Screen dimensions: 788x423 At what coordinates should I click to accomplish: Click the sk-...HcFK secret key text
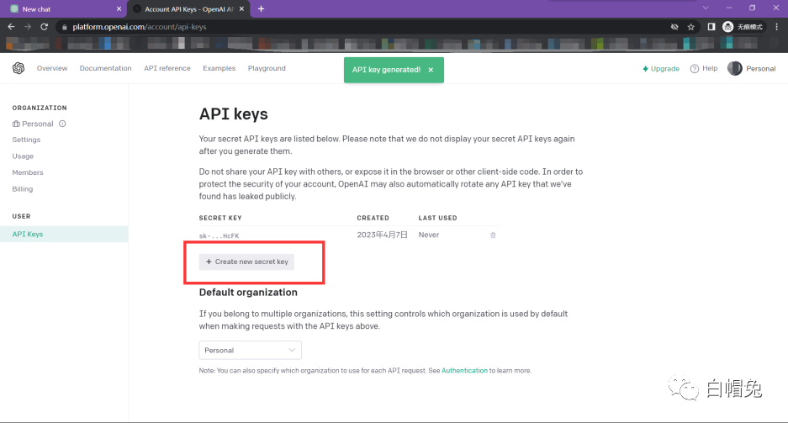[219, 235]
